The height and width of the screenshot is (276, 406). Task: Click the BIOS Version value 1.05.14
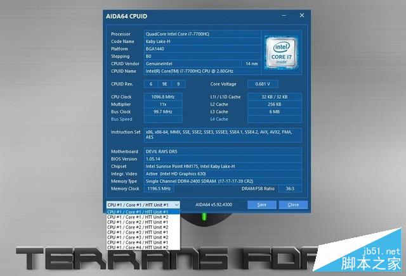coord(223,159)
